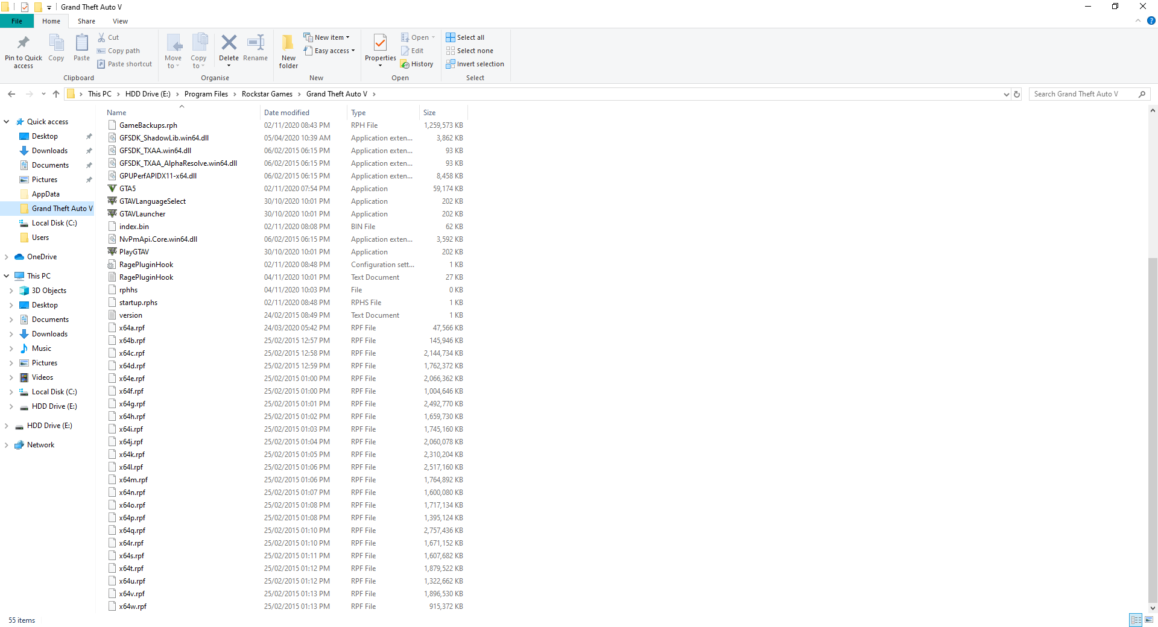
Task: Click the Edit command in Open group
Action: click(x=413, y=51)
